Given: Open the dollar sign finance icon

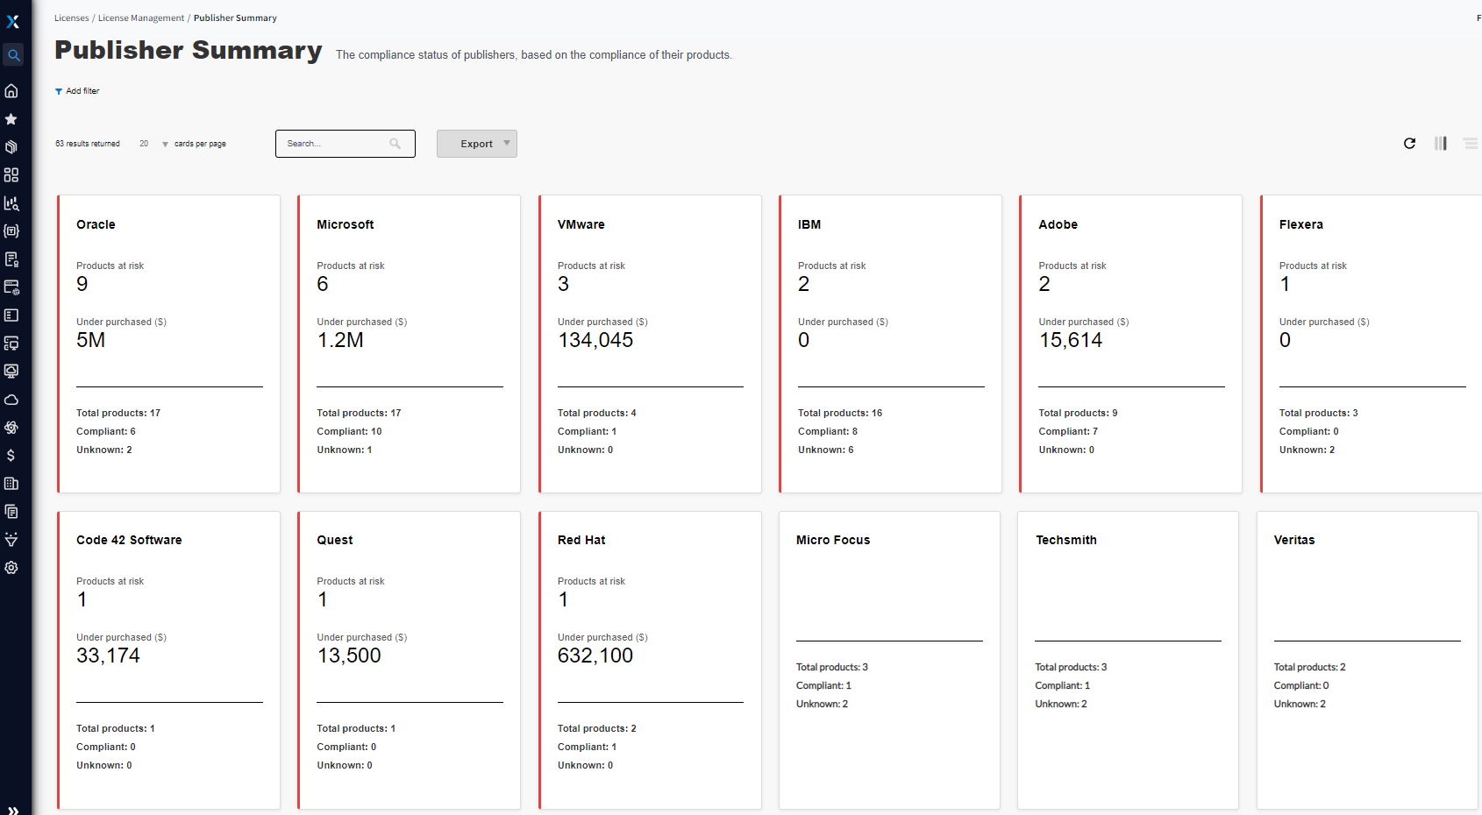Looking at the screenshot, I should click(x=12, y=455).
